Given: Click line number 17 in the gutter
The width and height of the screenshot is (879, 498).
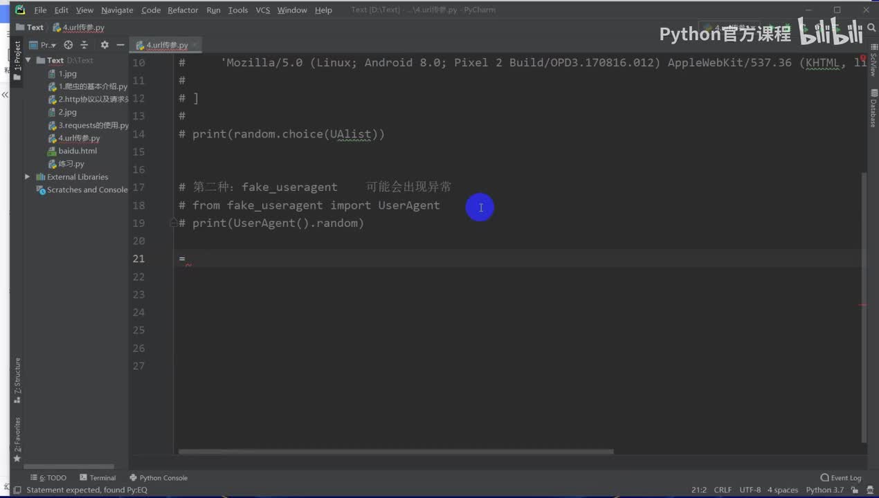Looking at the screenshot, I should [138, 187].
